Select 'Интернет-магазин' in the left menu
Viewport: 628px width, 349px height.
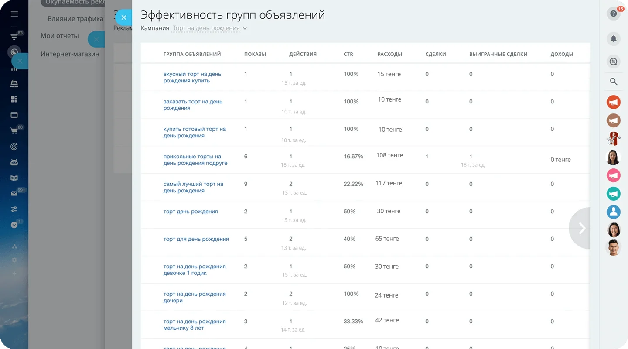click(x=70, y=54)
